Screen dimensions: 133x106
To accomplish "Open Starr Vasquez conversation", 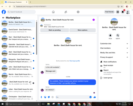I will (x=18, y=38).
